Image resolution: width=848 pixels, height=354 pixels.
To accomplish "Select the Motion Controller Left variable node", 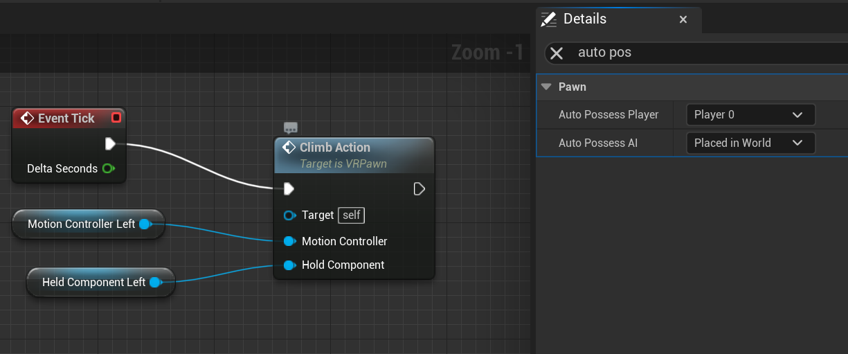I will [x=81, y=224].
